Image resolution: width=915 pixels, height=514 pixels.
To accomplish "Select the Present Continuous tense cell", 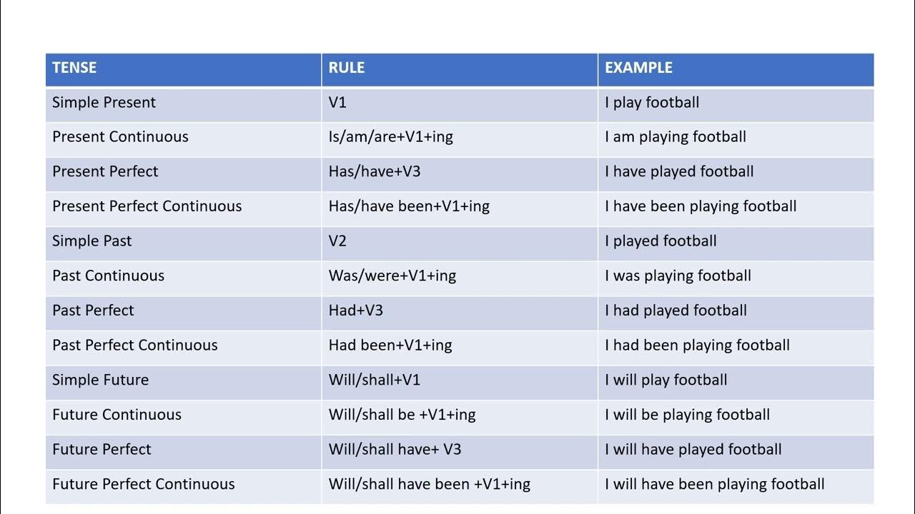I will coord(120,137).
